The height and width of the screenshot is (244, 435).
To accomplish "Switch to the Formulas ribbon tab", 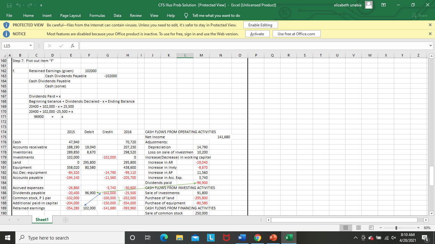I will [97, 15].
